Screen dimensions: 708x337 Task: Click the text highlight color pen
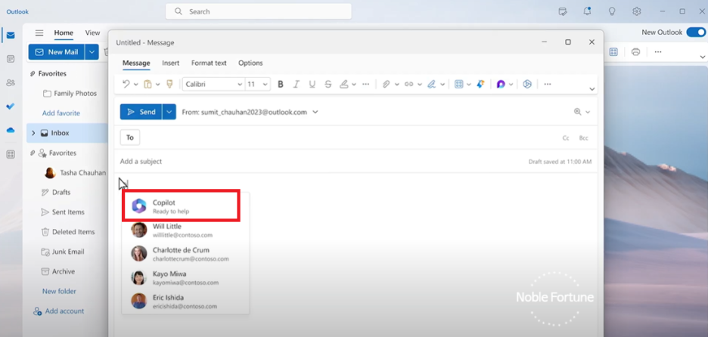(344, 84)
